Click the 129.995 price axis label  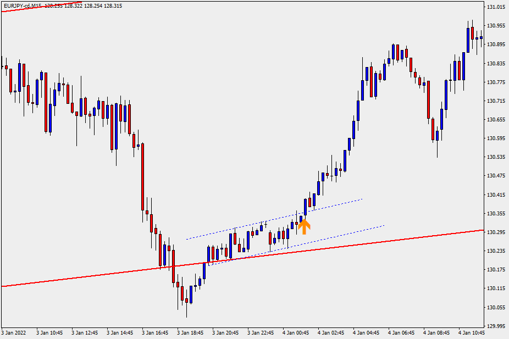[496, 326]
